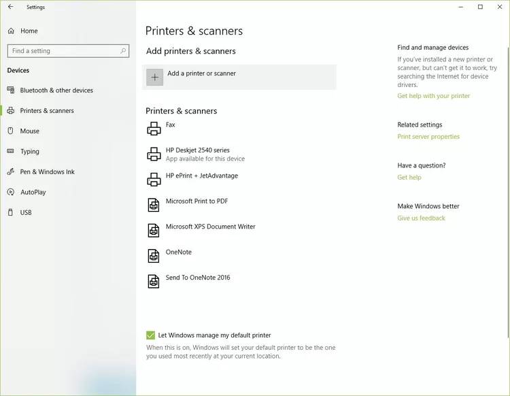The height and width of the screenshot is (396, 510).
Task: Click the plus icon to add printer
Action: (154, 77)
